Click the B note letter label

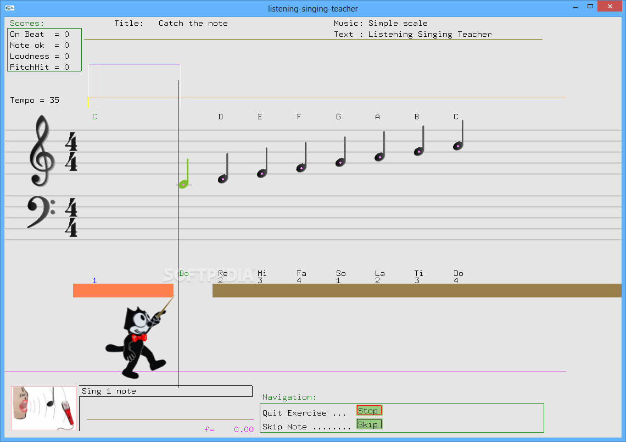click(x=416, y=117)
